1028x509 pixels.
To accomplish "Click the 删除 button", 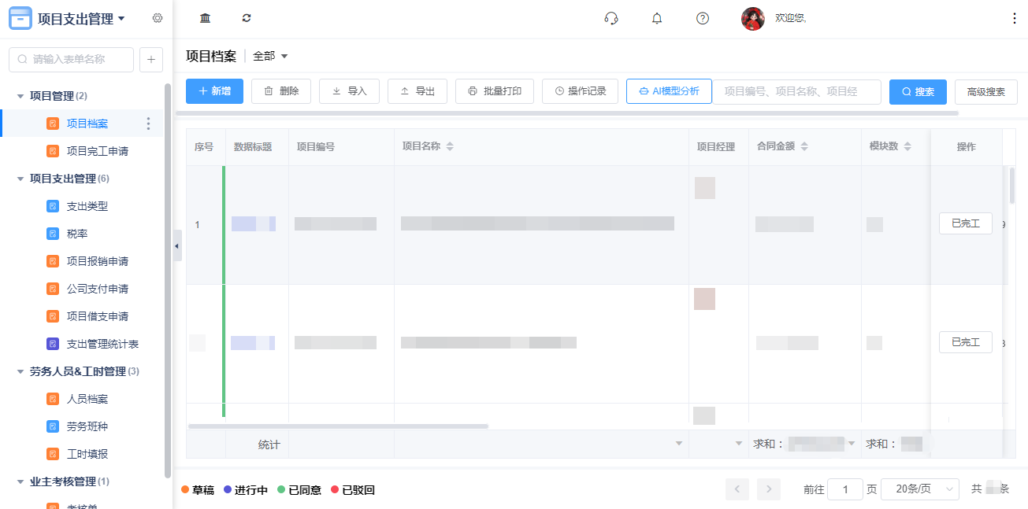I will [x=281, y=91].
